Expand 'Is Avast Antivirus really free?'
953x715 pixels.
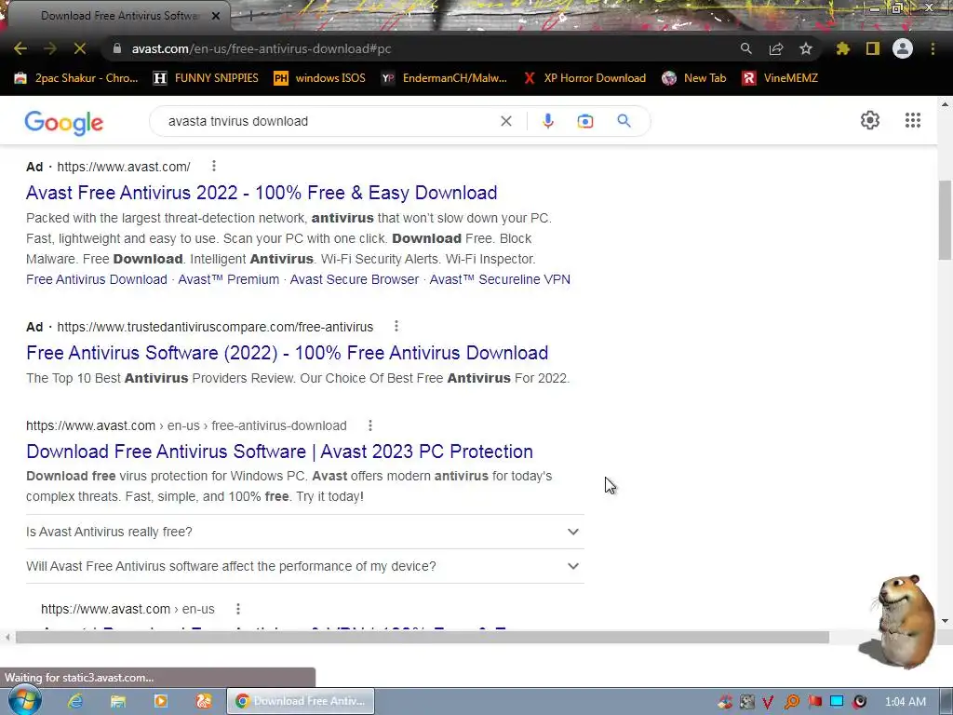tap(305, 532)
